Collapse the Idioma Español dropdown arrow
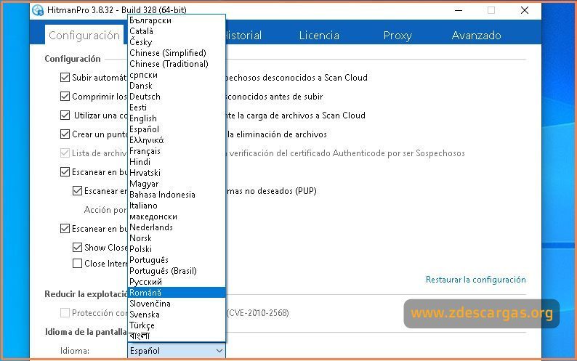 coord(219,351)
